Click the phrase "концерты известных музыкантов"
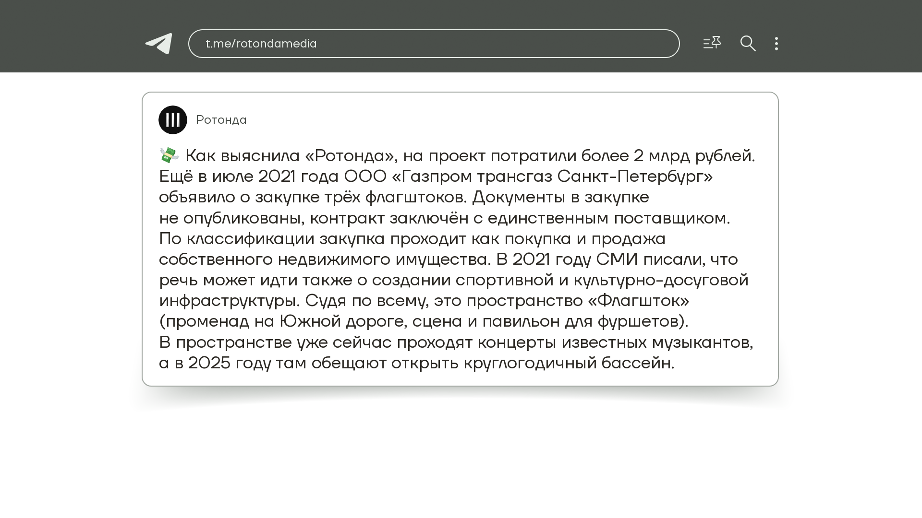 pyautogui.click(x=615, y=342)
